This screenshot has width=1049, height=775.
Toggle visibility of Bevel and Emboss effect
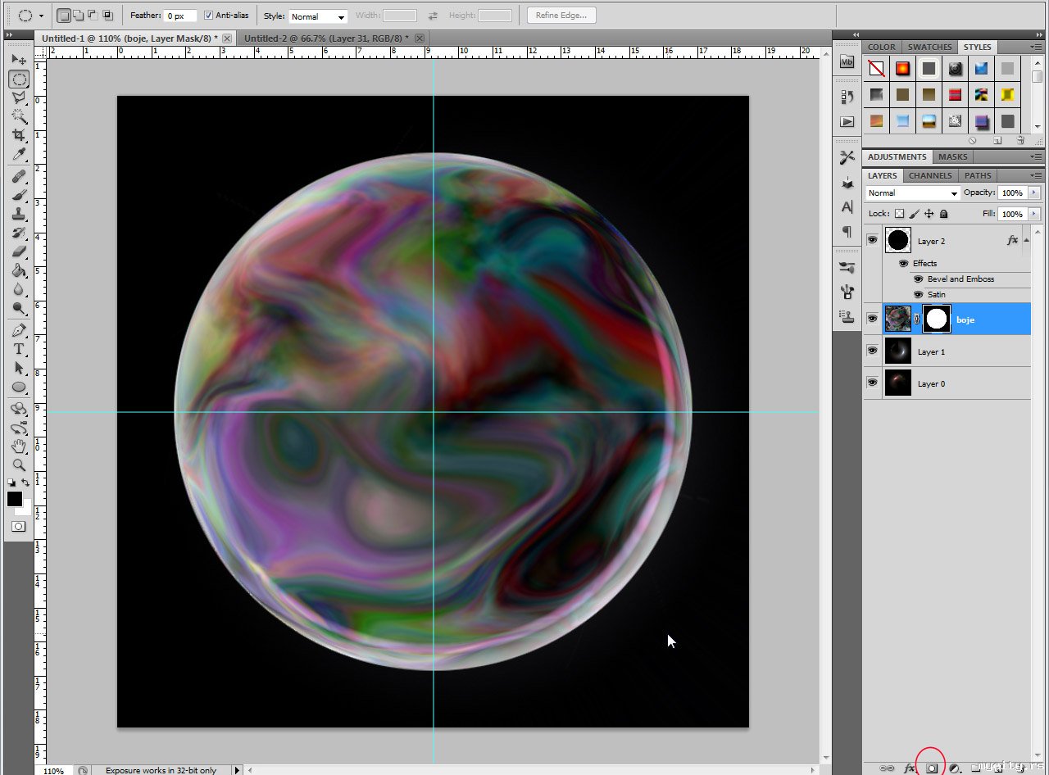pyautogui.click(x=918, y=279)
